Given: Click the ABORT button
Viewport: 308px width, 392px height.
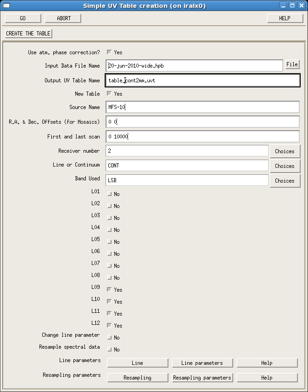Looking at the screenshot, I should 63,18.
